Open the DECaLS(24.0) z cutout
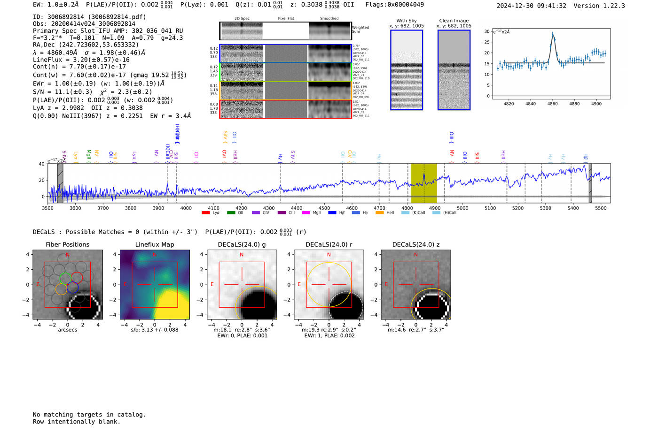658x447 pixels. pos(415,285)
